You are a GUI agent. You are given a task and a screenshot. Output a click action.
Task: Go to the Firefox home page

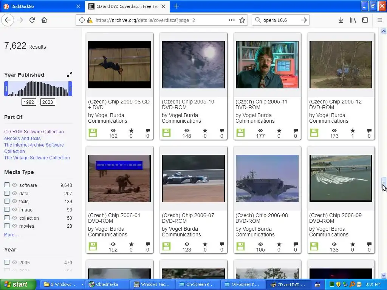44,20
